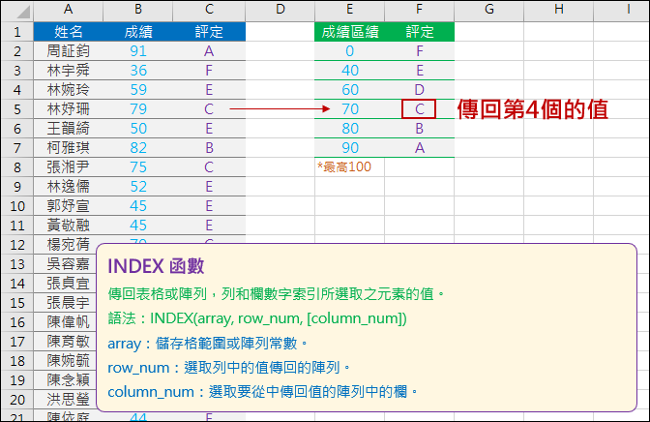Click grade F in 林宇舜's row

[x=209, y=71]
